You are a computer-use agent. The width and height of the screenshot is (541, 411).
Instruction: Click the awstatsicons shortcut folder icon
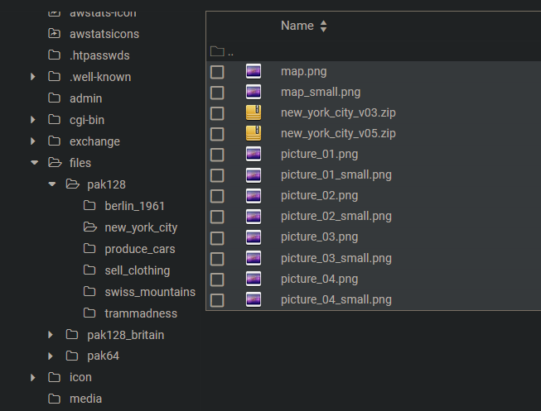pos(54,34)
